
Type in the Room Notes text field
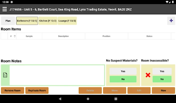[x=57, y=75]
